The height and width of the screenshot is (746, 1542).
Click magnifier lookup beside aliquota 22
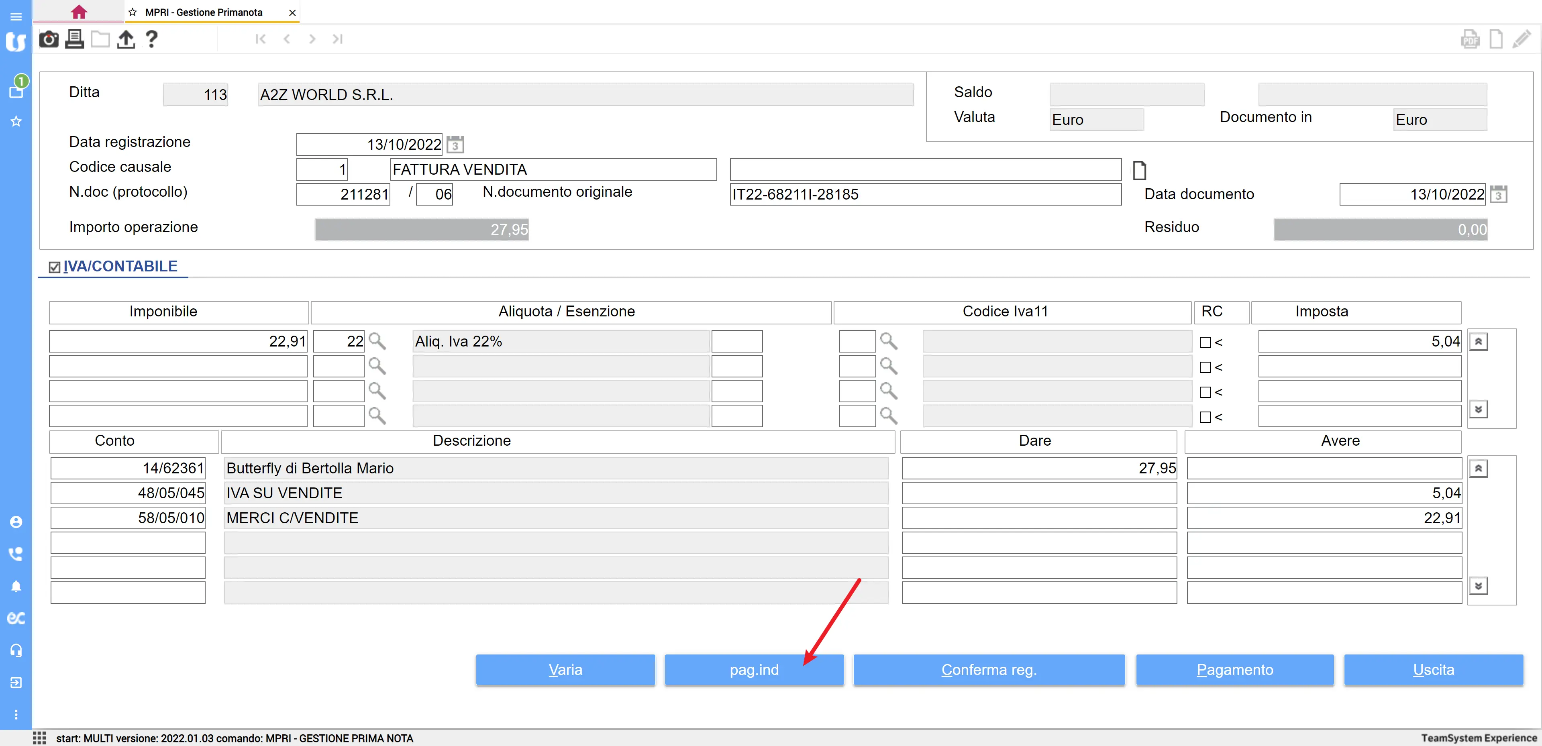[377, 341]
